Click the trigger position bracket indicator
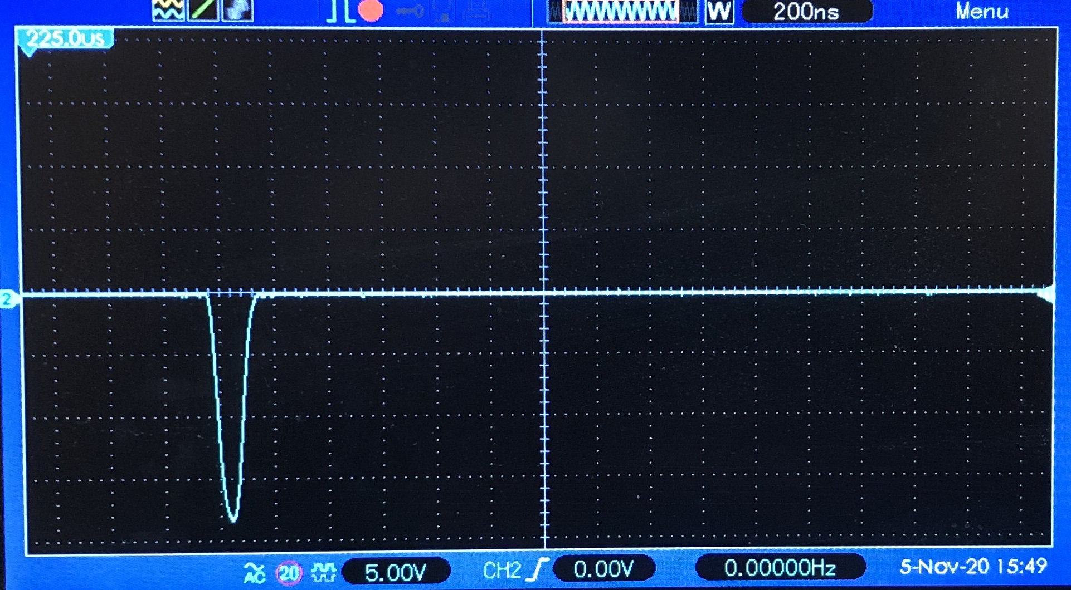The width and height of the screenshot is (1071, 590). point(340,11)
